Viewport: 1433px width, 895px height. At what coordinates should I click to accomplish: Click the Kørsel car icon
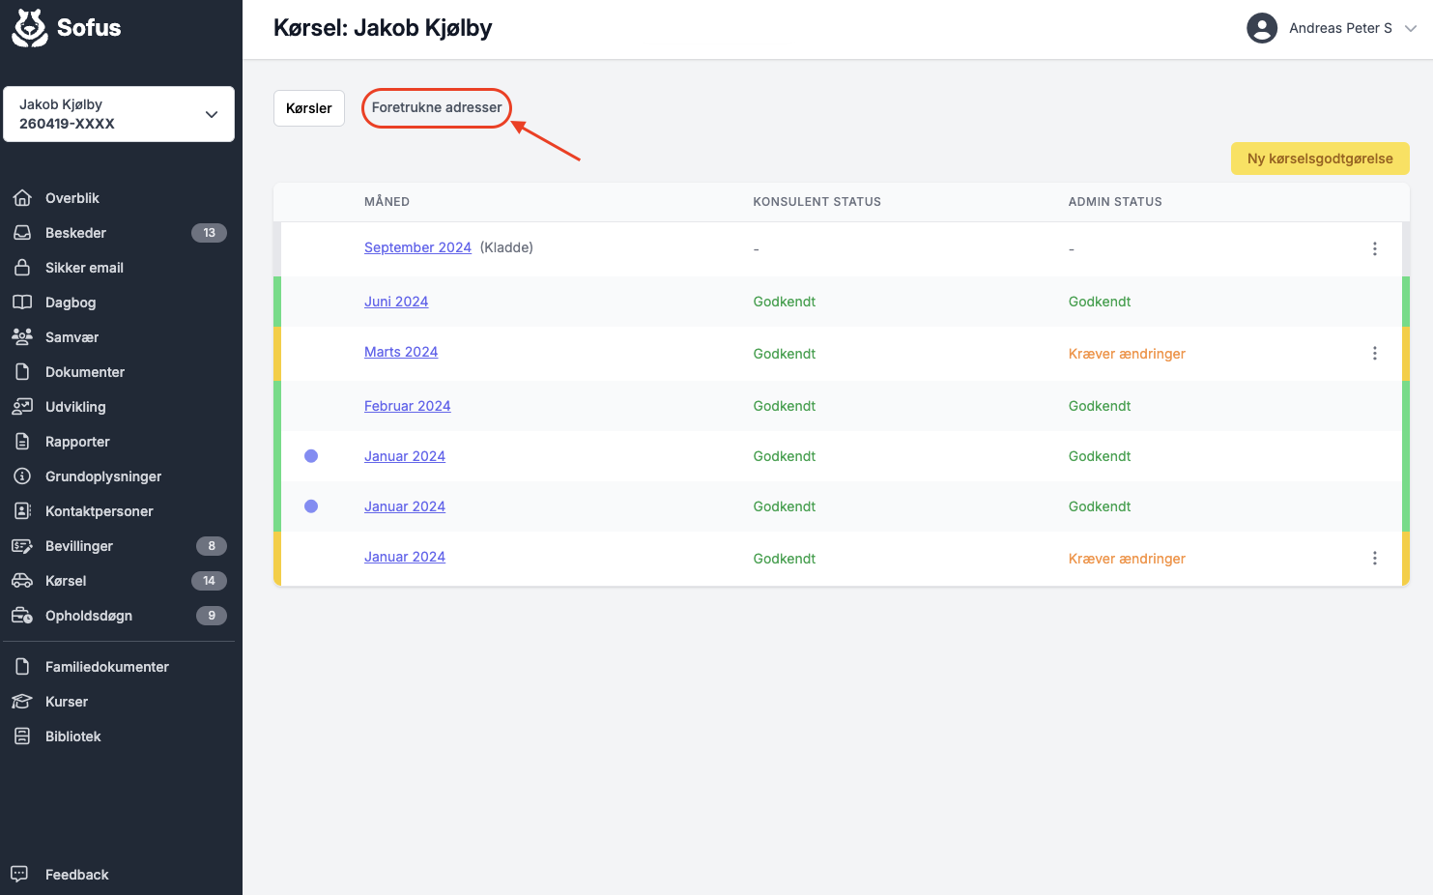tap(22, 581)
